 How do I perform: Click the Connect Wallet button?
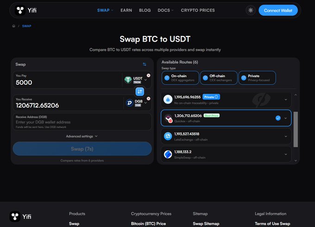278,11
